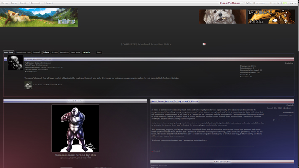
Task: Click the 'Registered since: January 14th, 2012' text
Action: [44, 67]
